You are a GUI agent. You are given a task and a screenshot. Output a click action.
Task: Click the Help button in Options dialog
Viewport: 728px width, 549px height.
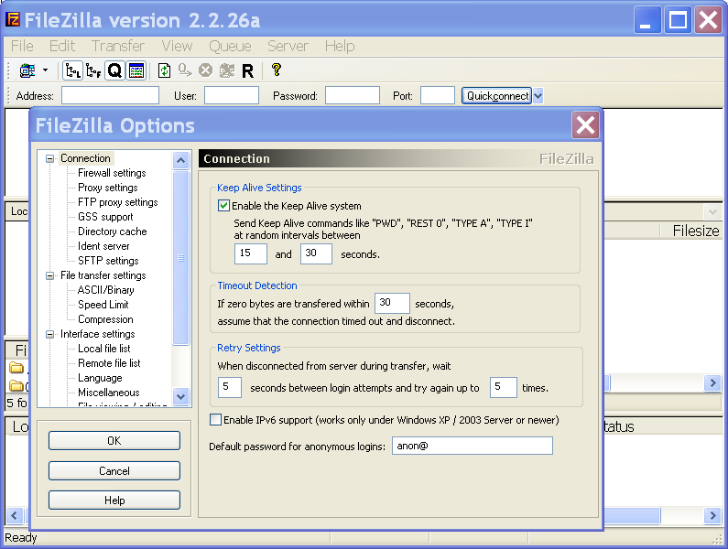pyautogui.click(x=114, y=501)
